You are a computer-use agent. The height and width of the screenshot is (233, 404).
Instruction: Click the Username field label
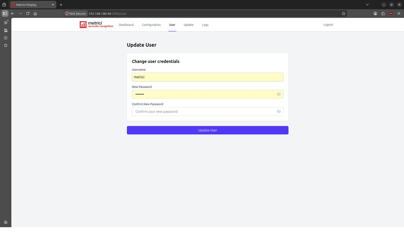[x=139, y=70]
